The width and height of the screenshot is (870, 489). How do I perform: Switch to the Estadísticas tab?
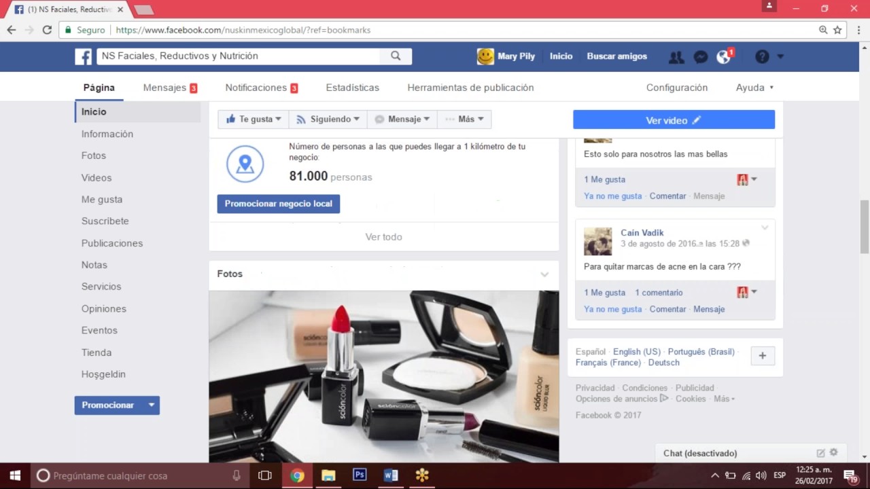[x=352, y=87]
